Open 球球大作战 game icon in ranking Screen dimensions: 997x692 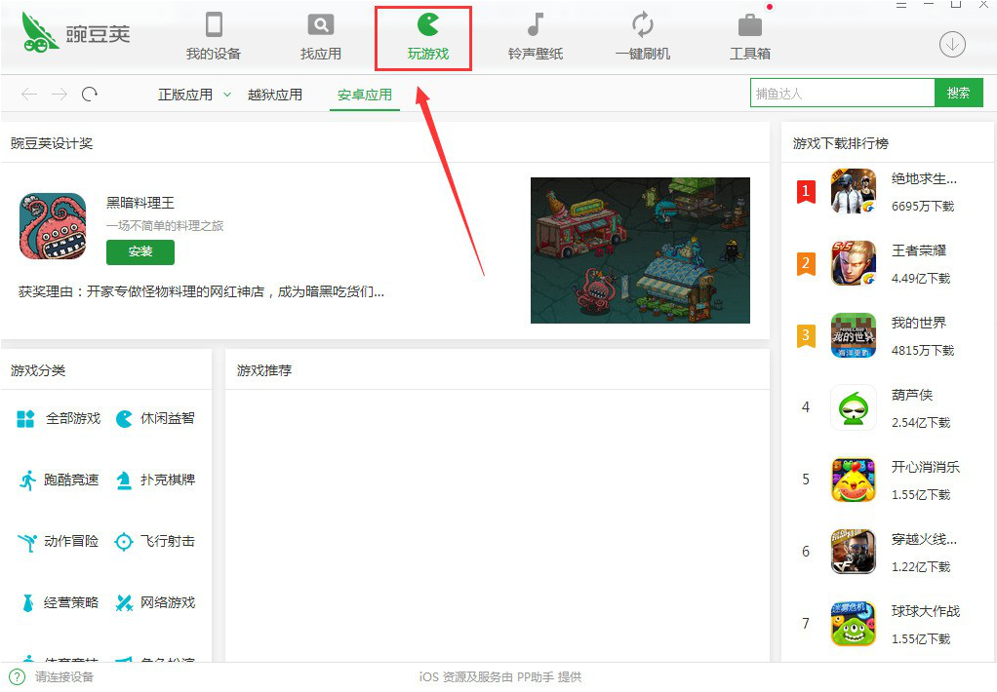pyautogui.click(x=854, y=624)
